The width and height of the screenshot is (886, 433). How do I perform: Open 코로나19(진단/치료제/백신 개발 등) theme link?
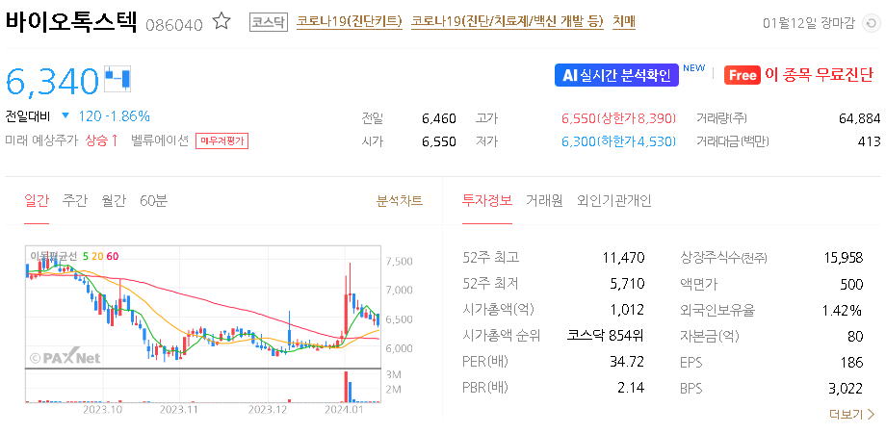[x=508, y=22]
